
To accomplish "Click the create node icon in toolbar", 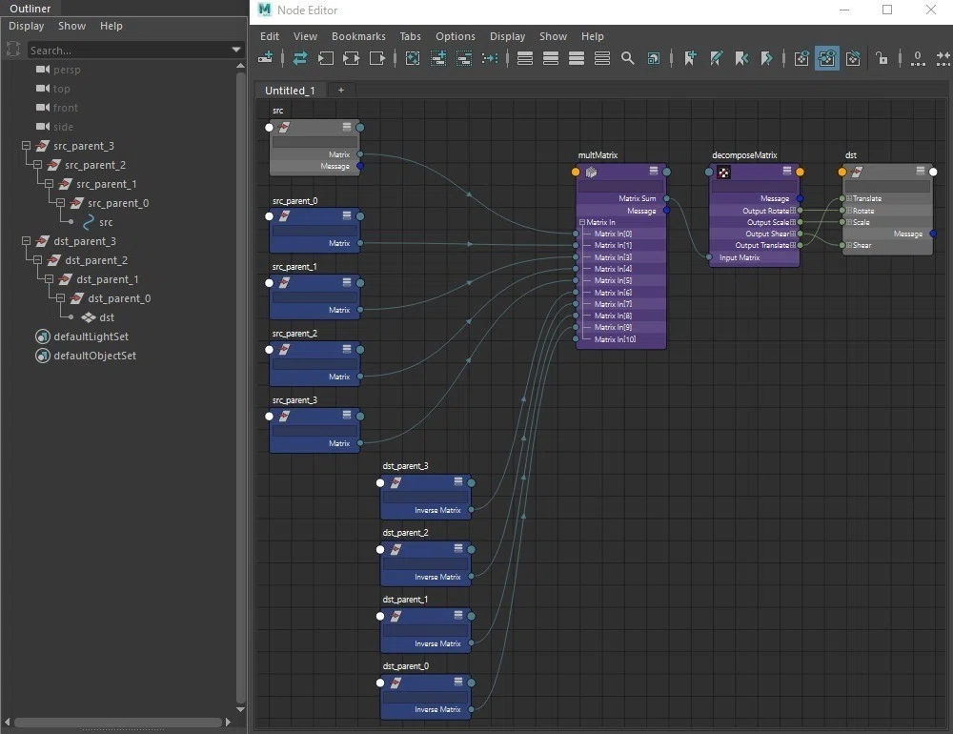I will tap(265, 58).
